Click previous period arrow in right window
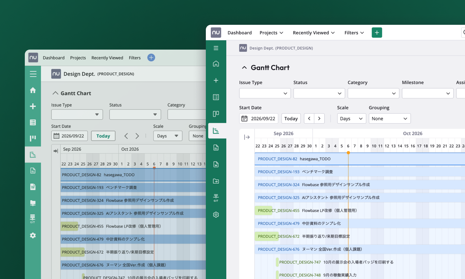This screenshot has width=465, height=279. click(x=309, y=118)
